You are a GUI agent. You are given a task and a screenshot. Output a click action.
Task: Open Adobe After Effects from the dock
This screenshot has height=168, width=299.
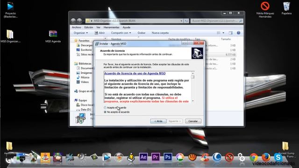tap(143, 157)
